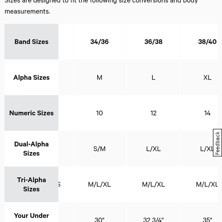This screenshot has width=222, height=222.
Task: Select the Tri-Alpha Sizes row header
Action: [31, 184]
